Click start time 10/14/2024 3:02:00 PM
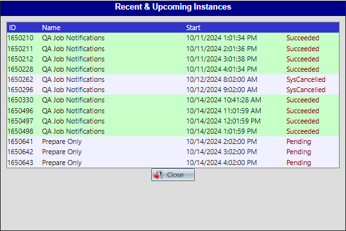 [x=222, y=152]
